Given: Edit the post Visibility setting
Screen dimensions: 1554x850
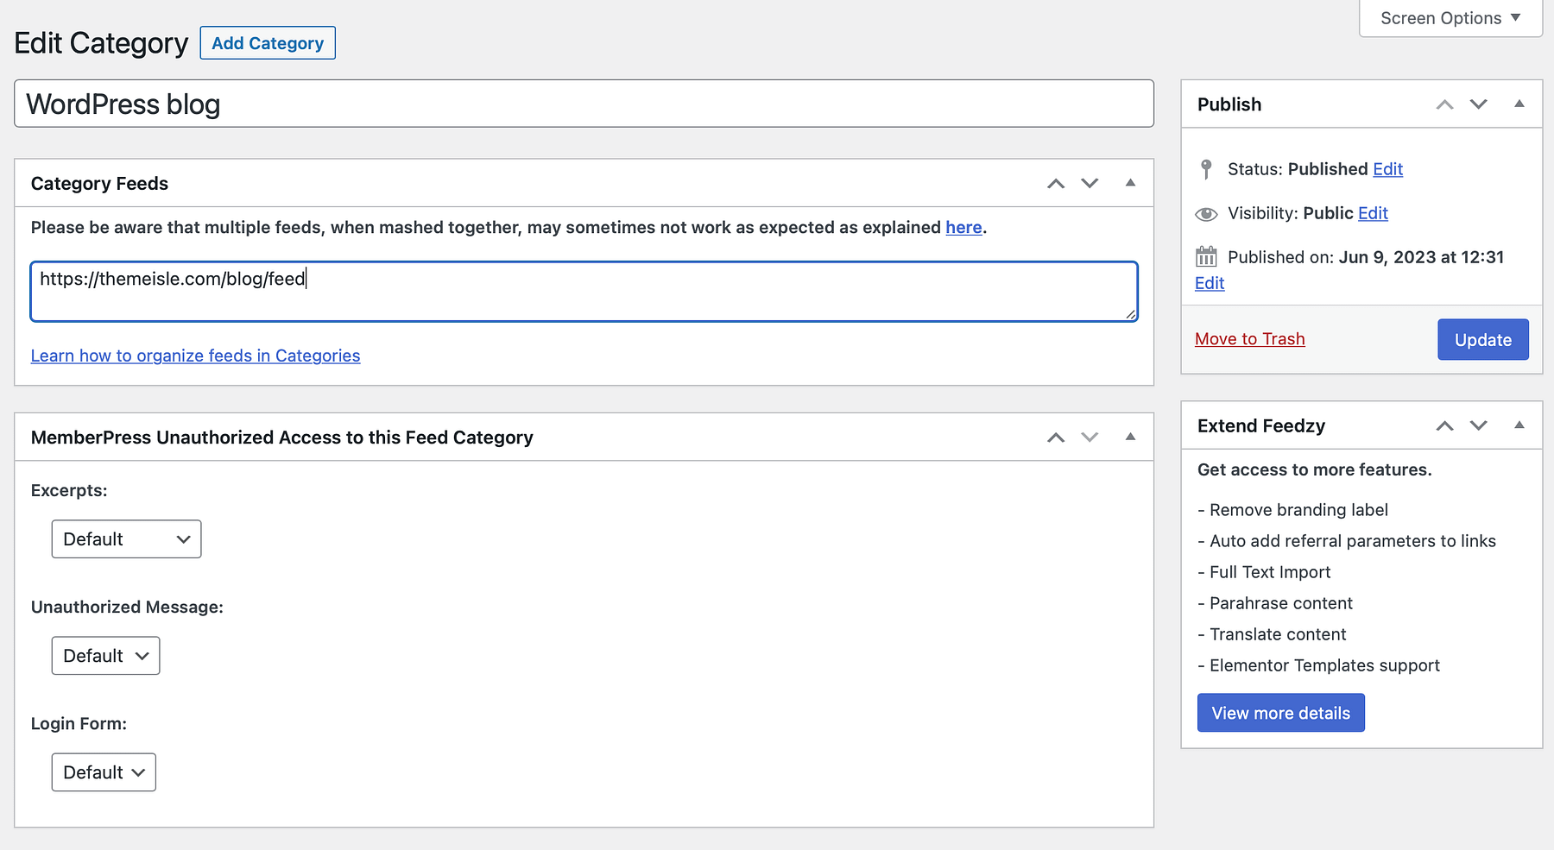Looking at the screenshot, I should [x=1372, y=212].
